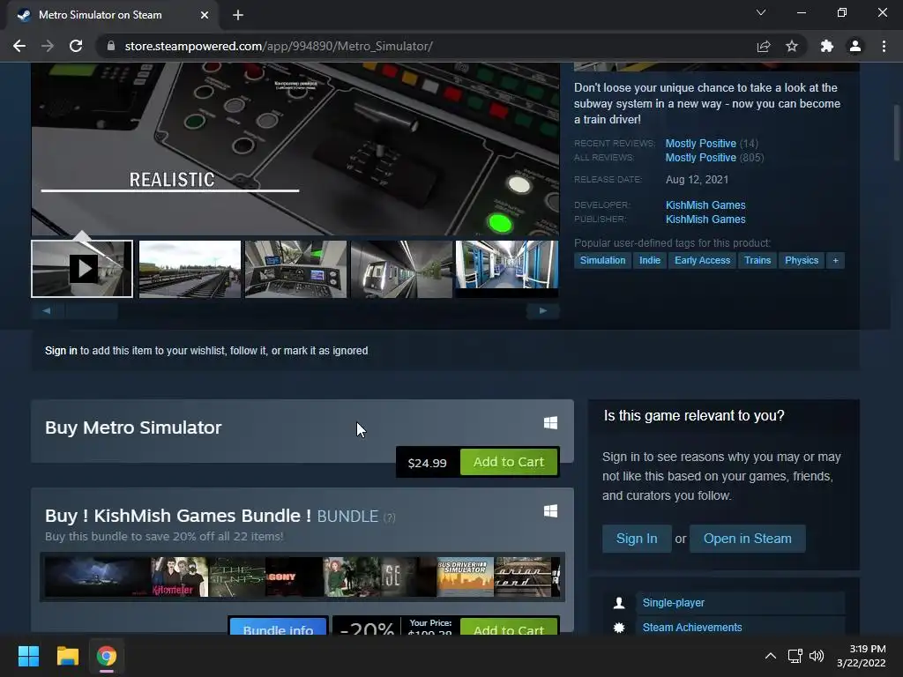Open recent reviews Mostly Positive link
The width and height of the screenshot is (903, 677).
tap(701, 144)
